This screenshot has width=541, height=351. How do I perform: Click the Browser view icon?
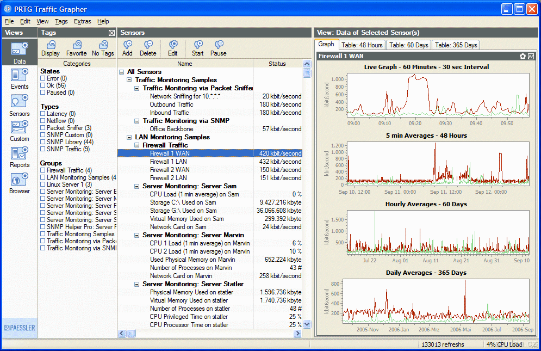click(x=20, y=180)
